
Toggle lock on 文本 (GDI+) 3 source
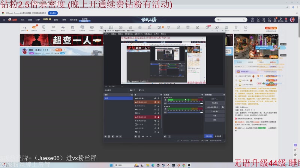[158, 117]
